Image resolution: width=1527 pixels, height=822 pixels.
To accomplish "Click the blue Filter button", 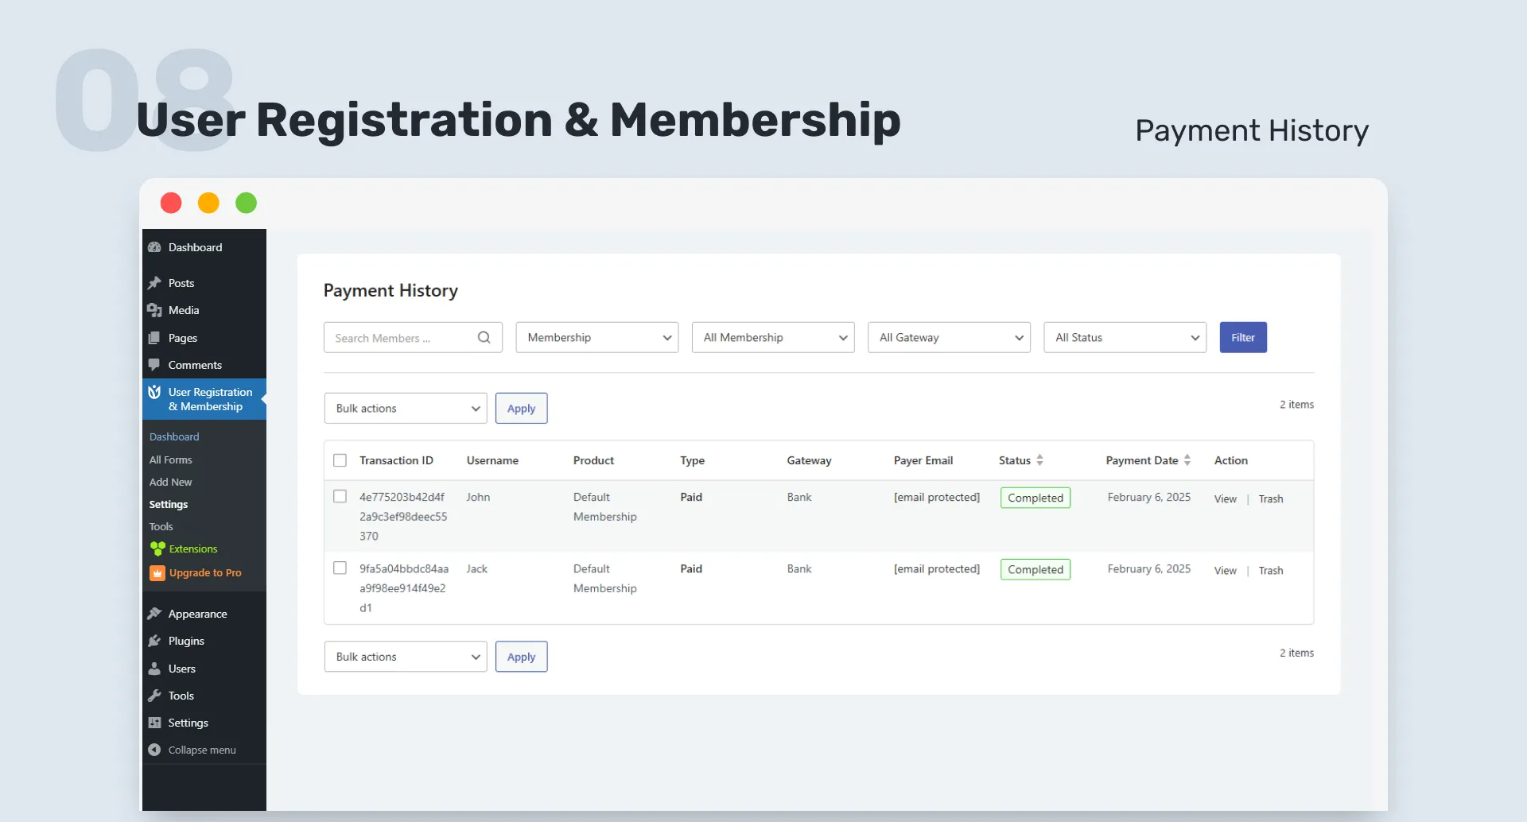I will point(1243,337).
